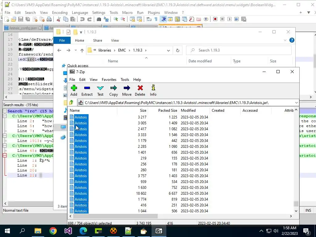Open Explorer File tab
The height and width of the screenshot is (237, 316).
(x=62, y=40)
